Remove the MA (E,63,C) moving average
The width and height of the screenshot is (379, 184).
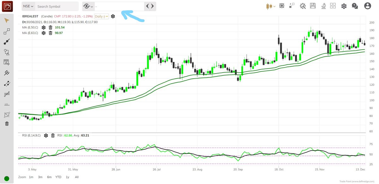[x=51, y=33]
